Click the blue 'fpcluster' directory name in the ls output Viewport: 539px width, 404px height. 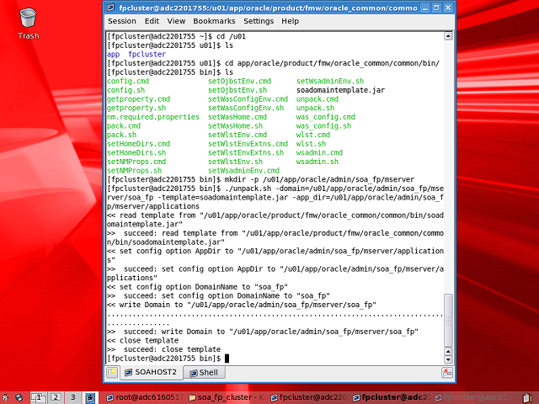click(147, 54)
